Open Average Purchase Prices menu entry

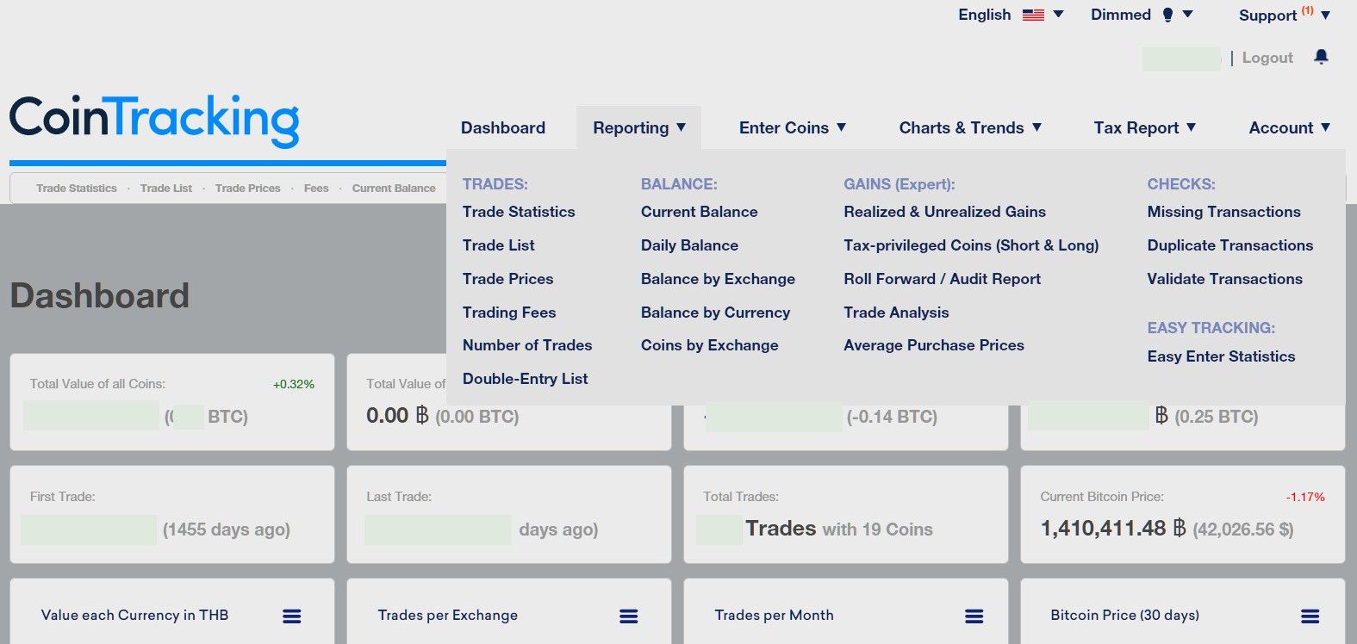[934, 345]
